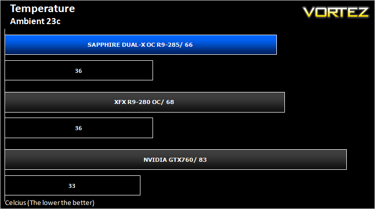Screen dimensions: 375x209
Task: Click the 36 value under XFX bar
Action: click(79, 128)
